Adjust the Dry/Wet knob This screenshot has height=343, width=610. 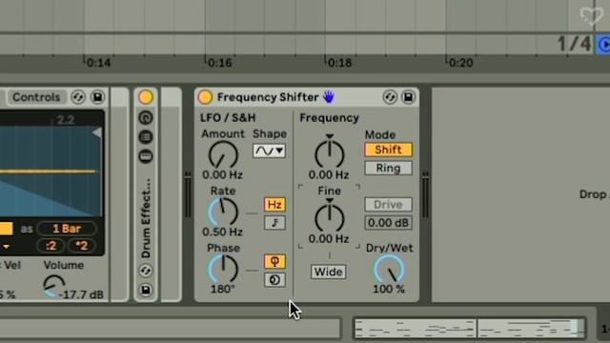point(389,269)
